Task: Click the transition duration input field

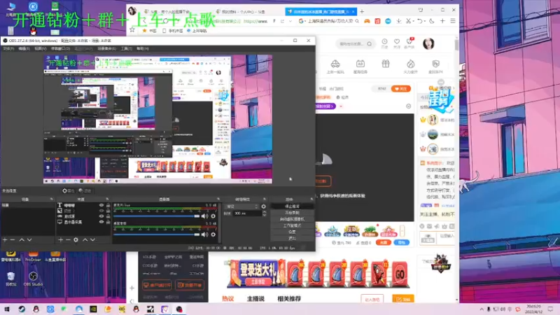Action: [248, 213]
